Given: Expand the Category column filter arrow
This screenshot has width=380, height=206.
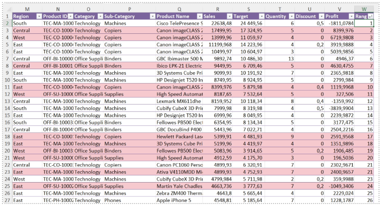Looking at the screenshot, I should 100,16.
